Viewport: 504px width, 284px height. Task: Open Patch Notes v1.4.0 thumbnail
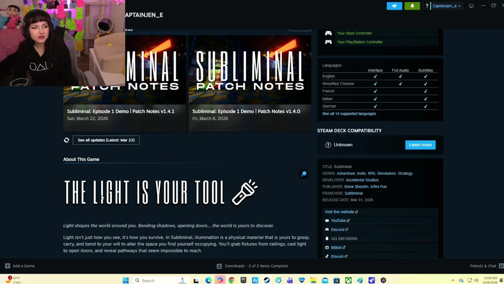tap(250, 70)
